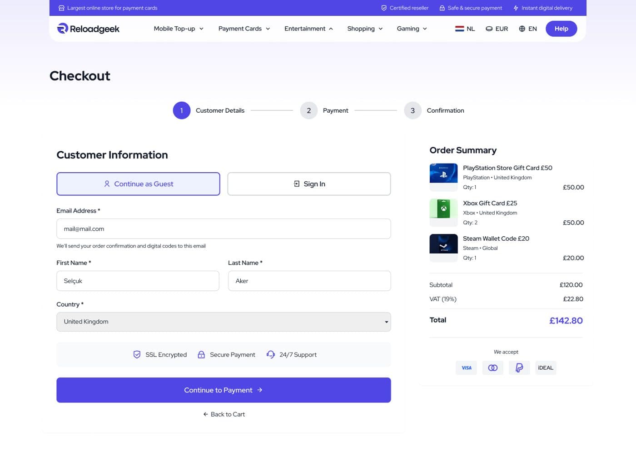
Task: Collapse the Entertainment menu
Action: pyautogui.click(x=309, y=29)
